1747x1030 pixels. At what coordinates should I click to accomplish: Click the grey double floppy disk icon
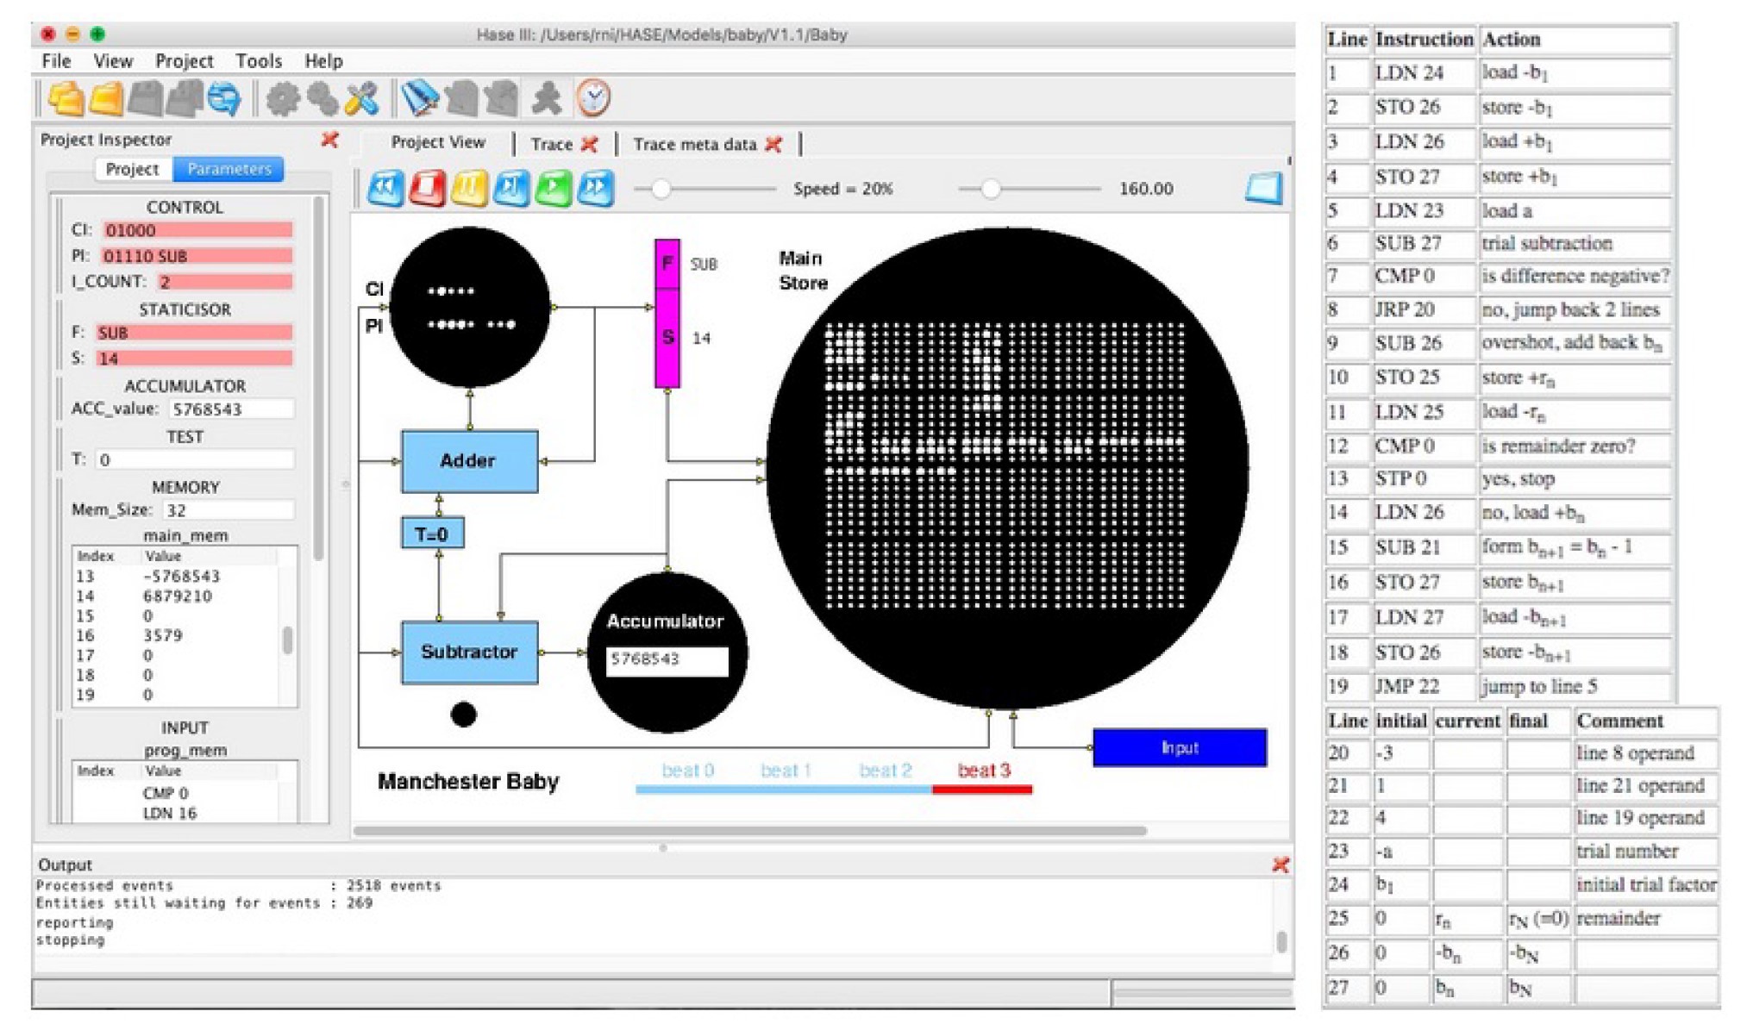(x=184, y=98)
